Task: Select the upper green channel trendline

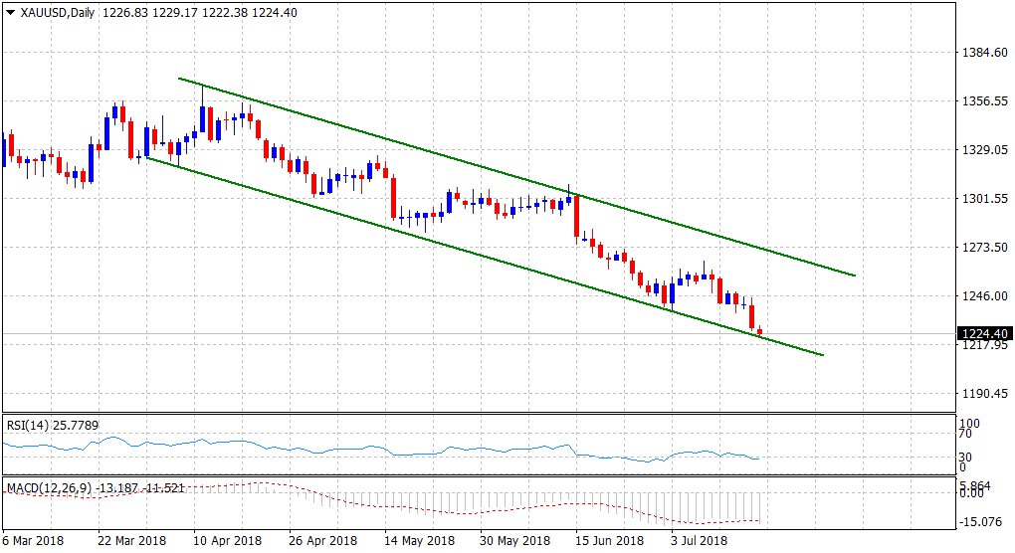Action: click(516, 177)
